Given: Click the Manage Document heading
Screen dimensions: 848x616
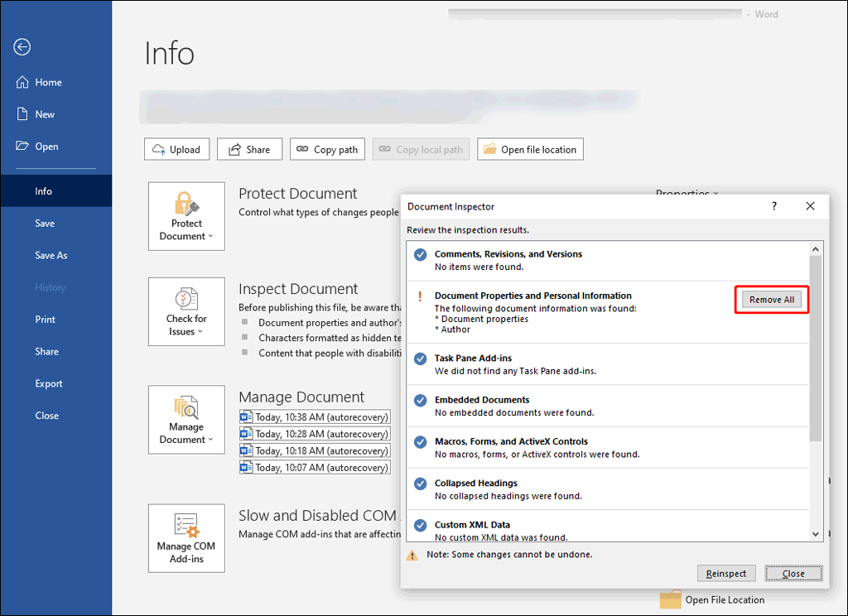Looking at the screenshot, I should (x=301, y=397).
